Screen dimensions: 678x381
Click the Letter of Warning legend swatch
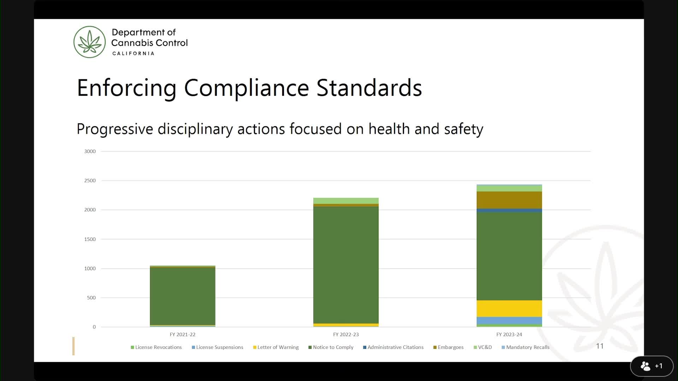[x=255, y=347]
